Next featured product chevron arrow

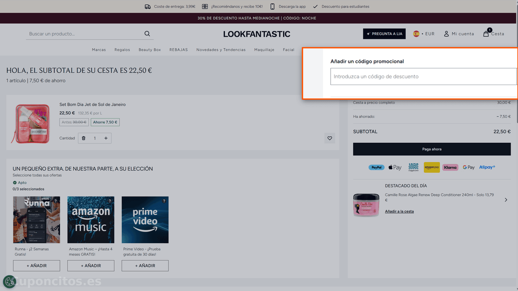tap(506, 200)
